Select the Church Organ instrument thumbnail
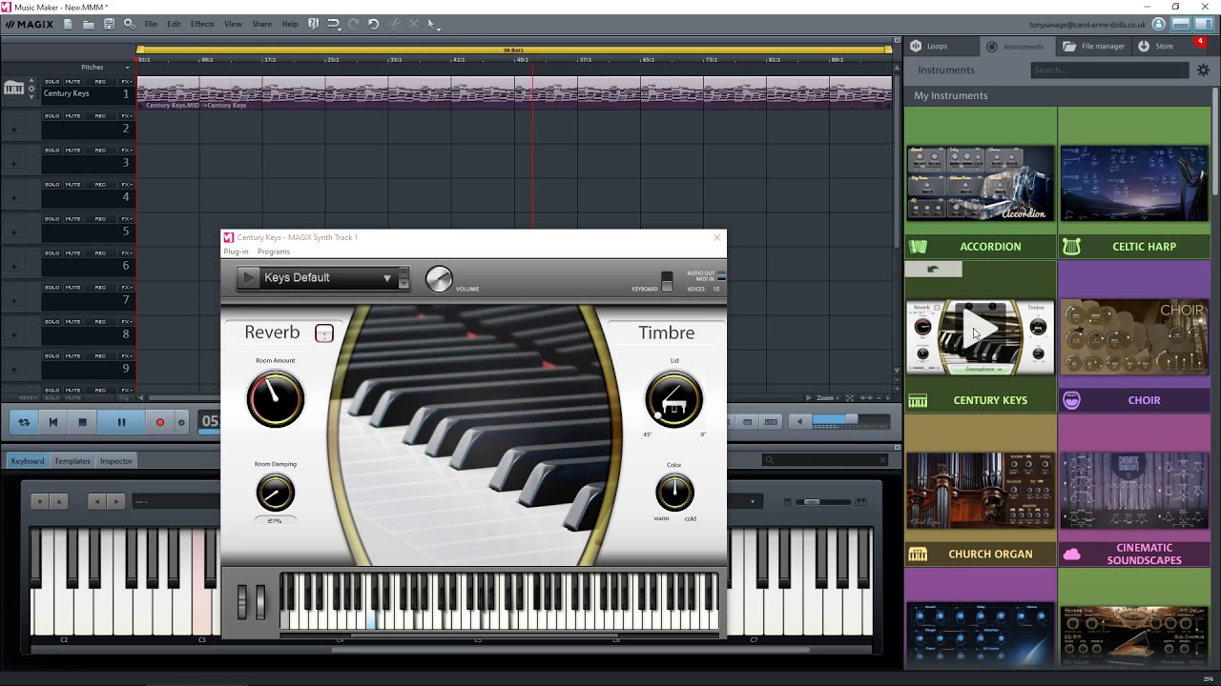Viewport: 1221px width, 686px height. [x=981, y=491]
